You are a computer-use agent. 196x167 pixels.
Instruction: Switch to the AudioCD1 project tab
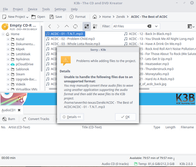coord(9,110)
